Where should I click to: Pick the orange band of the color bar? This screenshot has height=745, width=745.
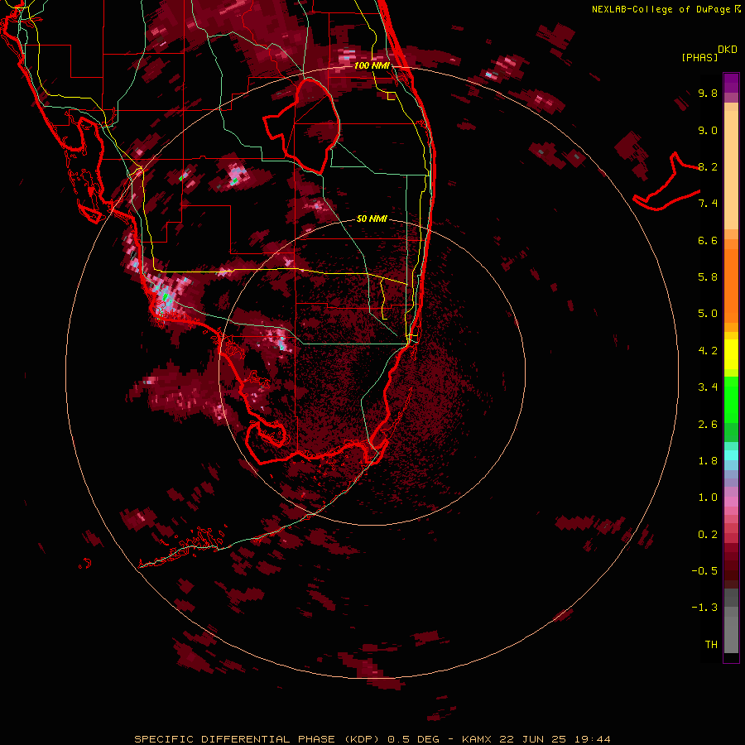tap(731, 285)
